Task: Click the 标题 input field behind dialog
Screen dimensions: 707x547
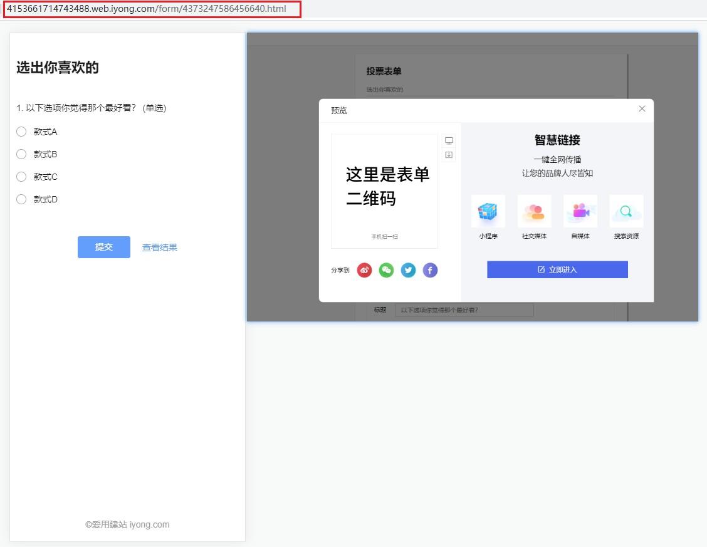Action: coord(464,310)
